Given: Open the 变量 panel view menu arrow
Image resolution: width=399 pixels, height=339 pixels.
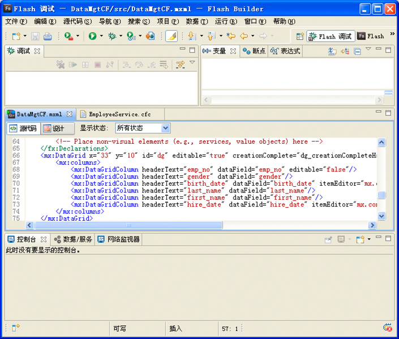Looking at the screenshot, I should tap(368, 50).
